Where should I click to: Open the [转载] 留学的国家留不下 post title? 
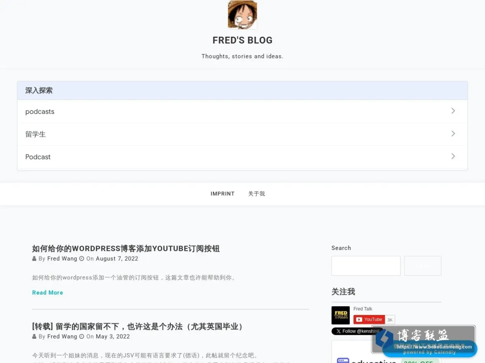click(139, 326)
